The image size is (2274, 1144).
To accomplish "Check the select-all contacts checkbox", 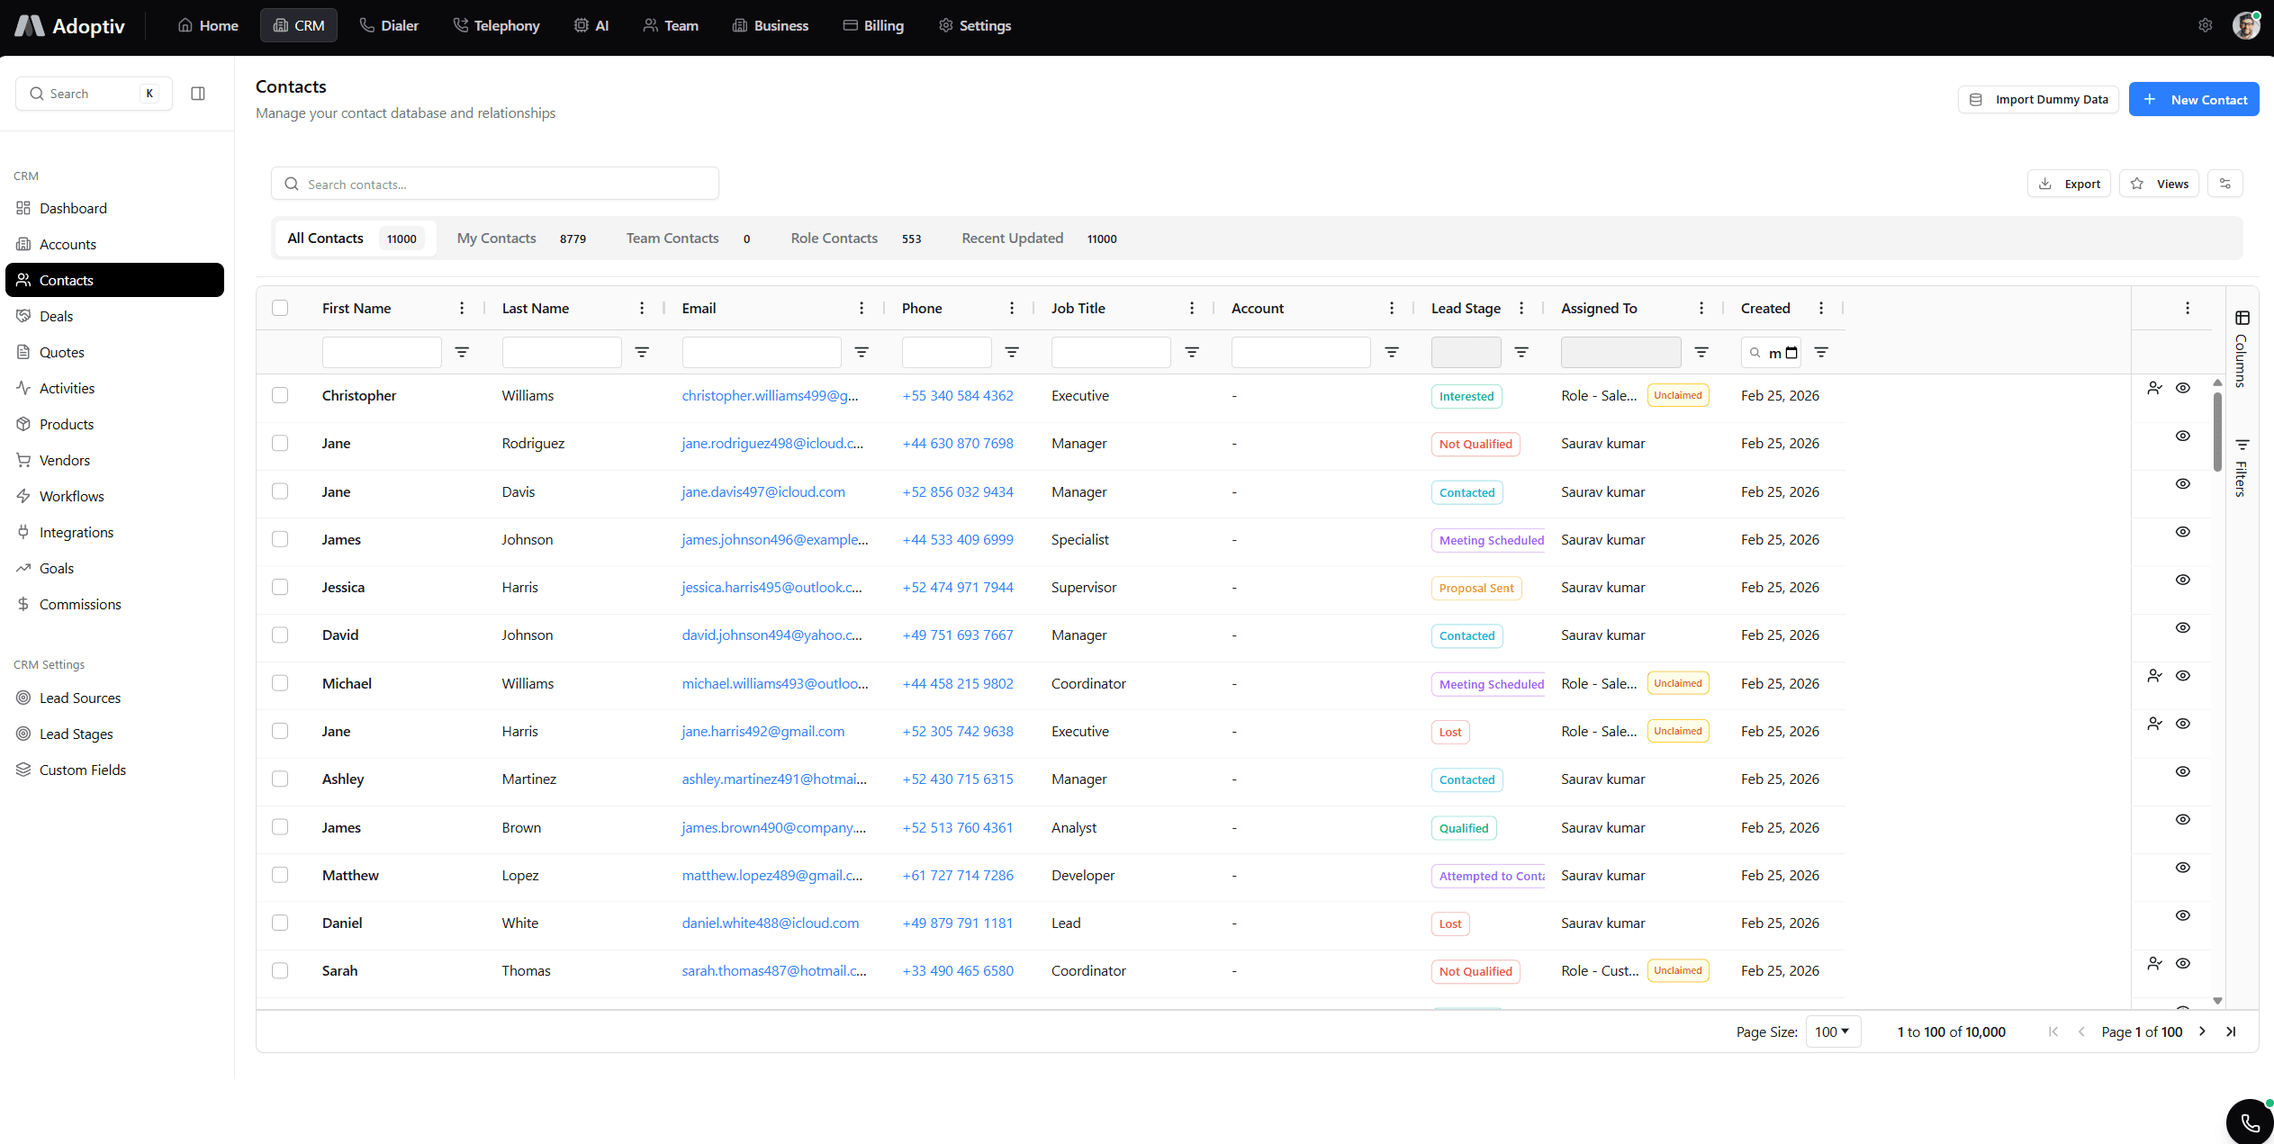I will [x=280, y=307].
